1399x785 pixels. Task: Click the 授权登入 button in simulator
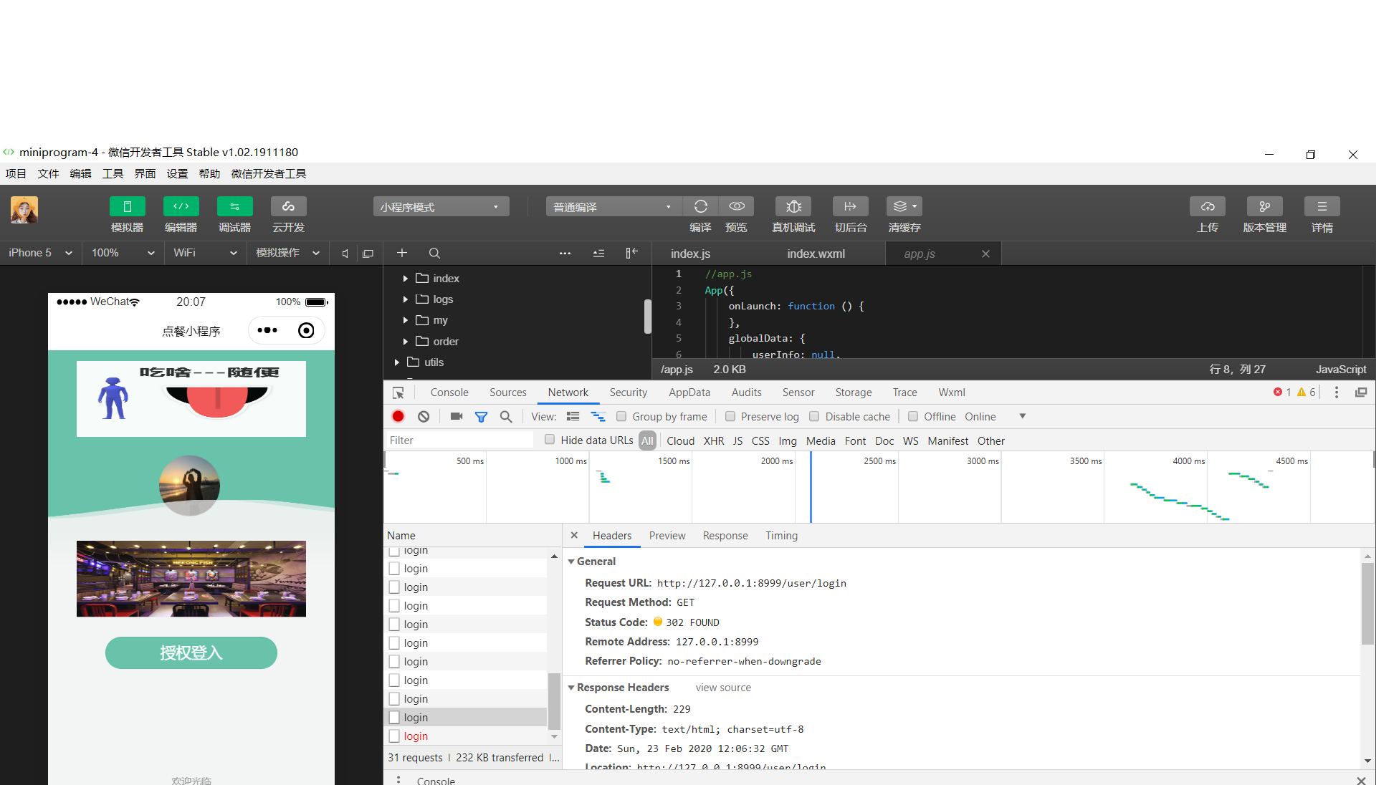191,652
